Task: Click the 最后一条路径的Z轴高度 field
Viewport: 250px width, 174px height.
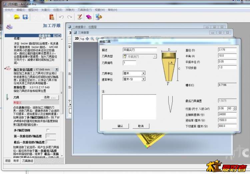Action: [x=51, y=142]
